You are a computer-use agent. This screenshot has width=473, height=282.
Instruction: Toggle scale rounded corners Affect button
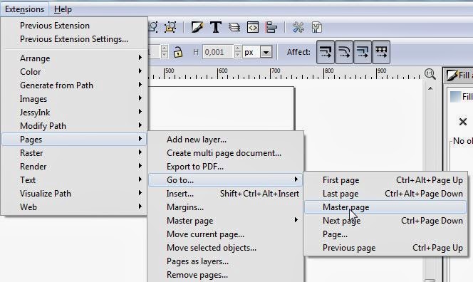tap(344, 52)
